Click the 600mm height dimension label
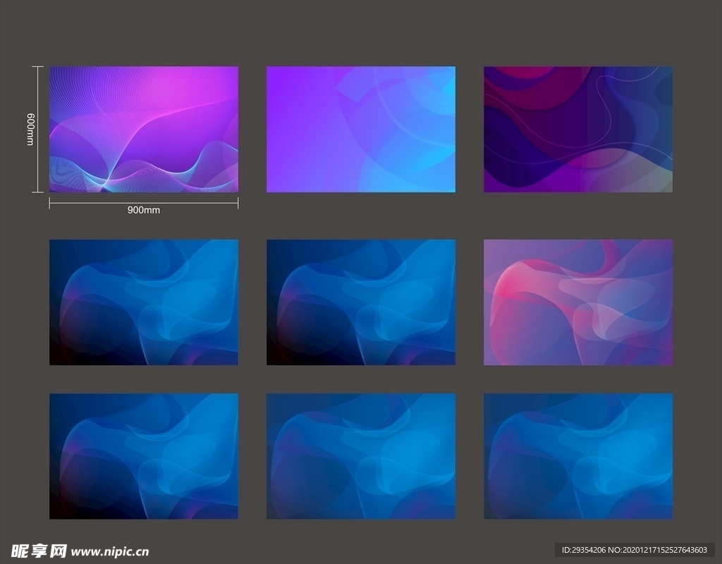The image size is (722, 564). pyautogui.click(x=30, y=129)
